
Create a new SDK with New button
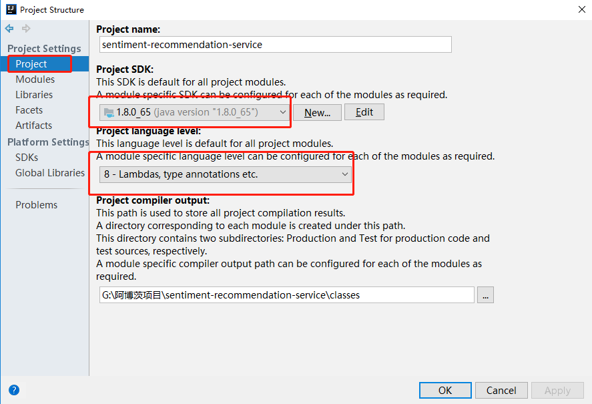316,112
